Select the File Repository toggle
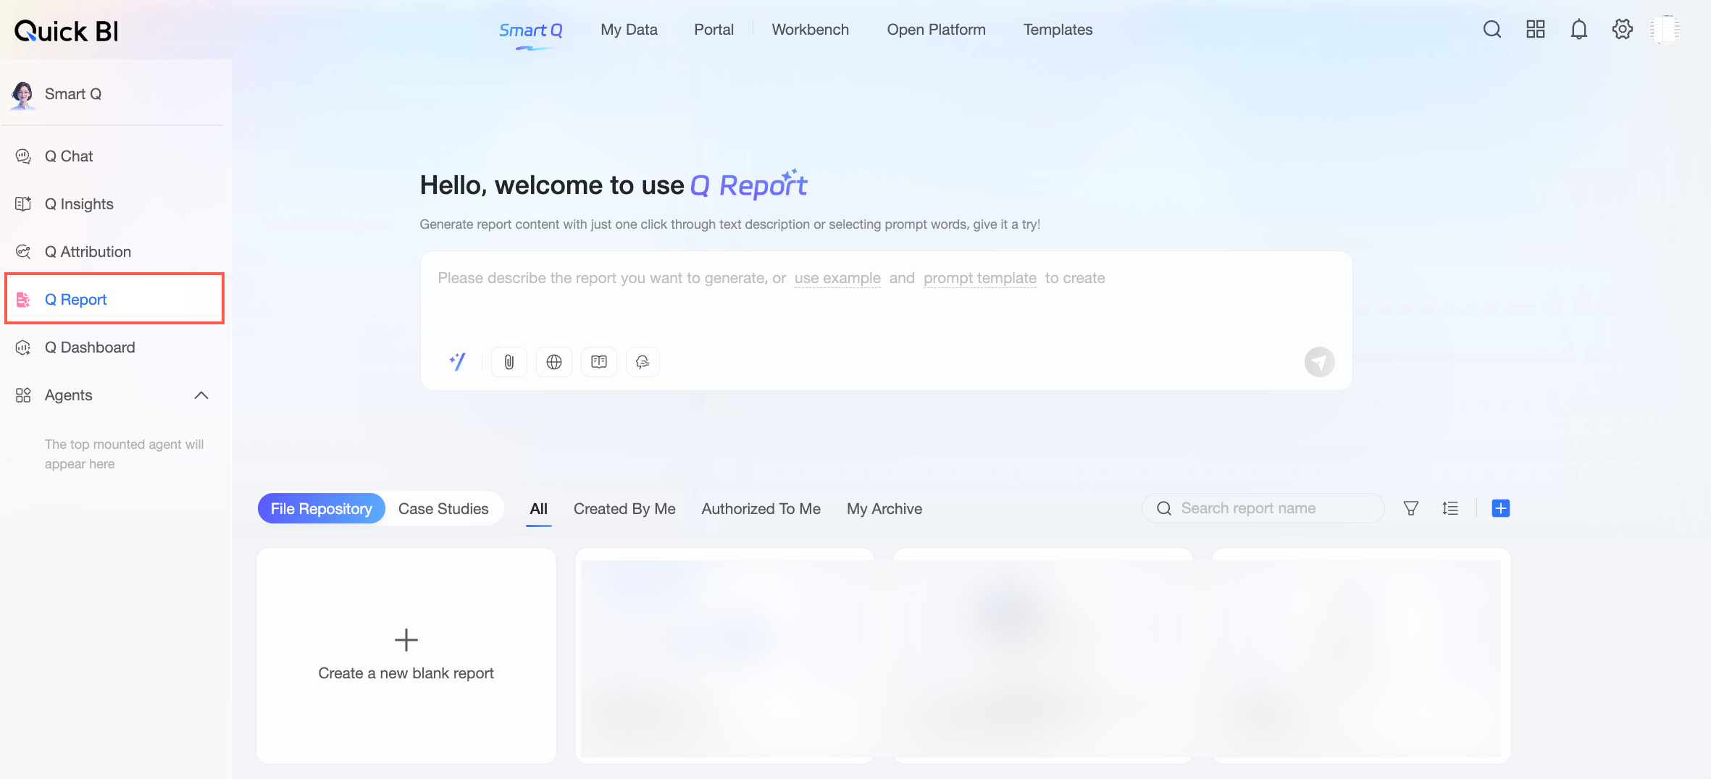Image resolution: width=1711 pixels, height=779 pixels. 322,508
